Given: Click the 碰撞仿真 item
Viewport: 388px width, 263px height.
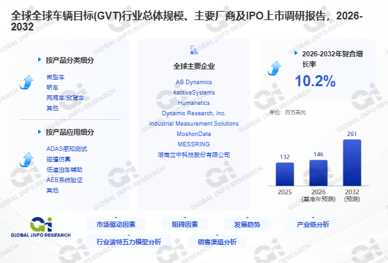Looking at the screenshot, I should click(x=58, y=159).
